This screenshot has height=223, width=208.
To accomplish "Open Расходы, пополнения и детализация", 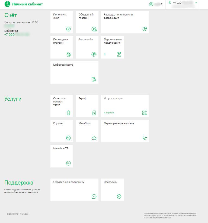I will (x=125, y=22).
